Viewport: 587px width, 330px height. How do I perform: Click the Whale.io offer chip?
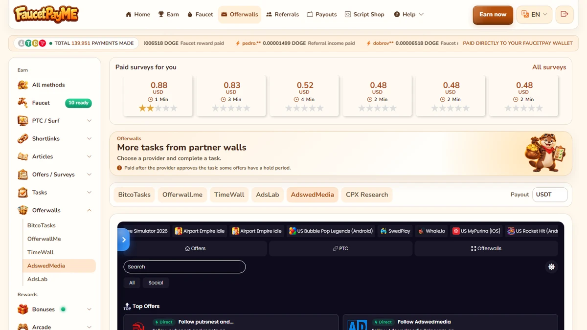431,231
